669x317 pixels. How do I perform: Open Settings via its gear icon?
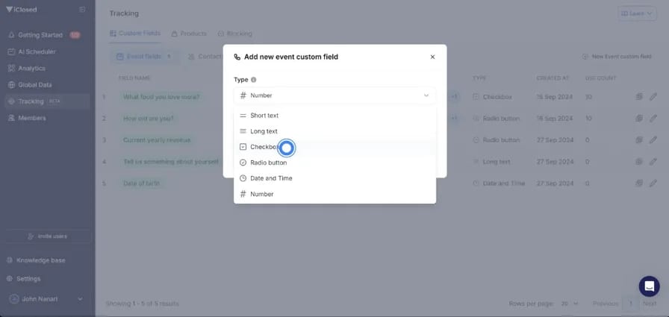click(x=10, y=279)
